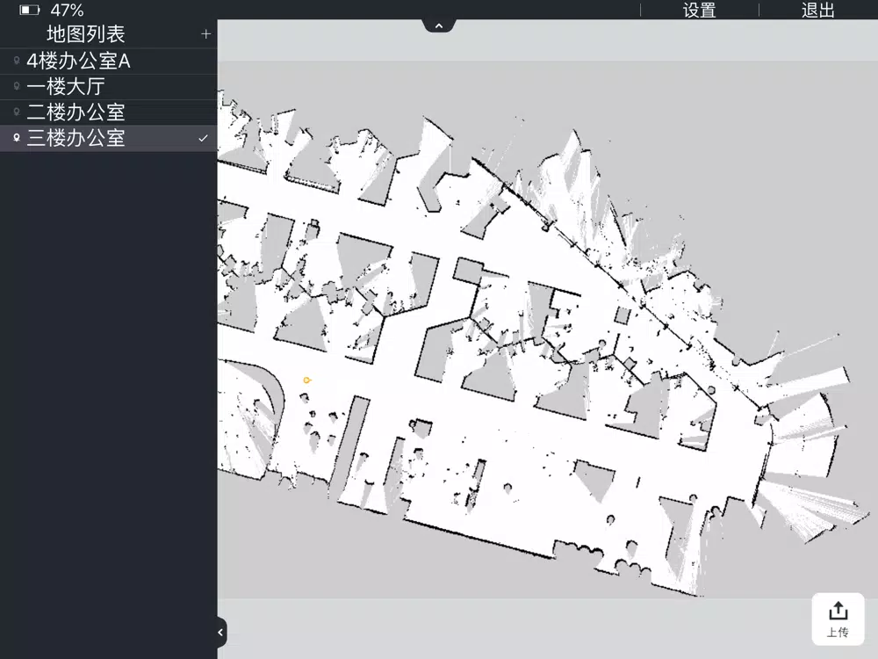
Task: Choose 退出 to exit
Action: (818, 10)
